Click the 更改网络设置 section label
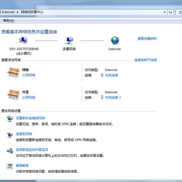Screen dimensions: 182x182 (11, 111)
